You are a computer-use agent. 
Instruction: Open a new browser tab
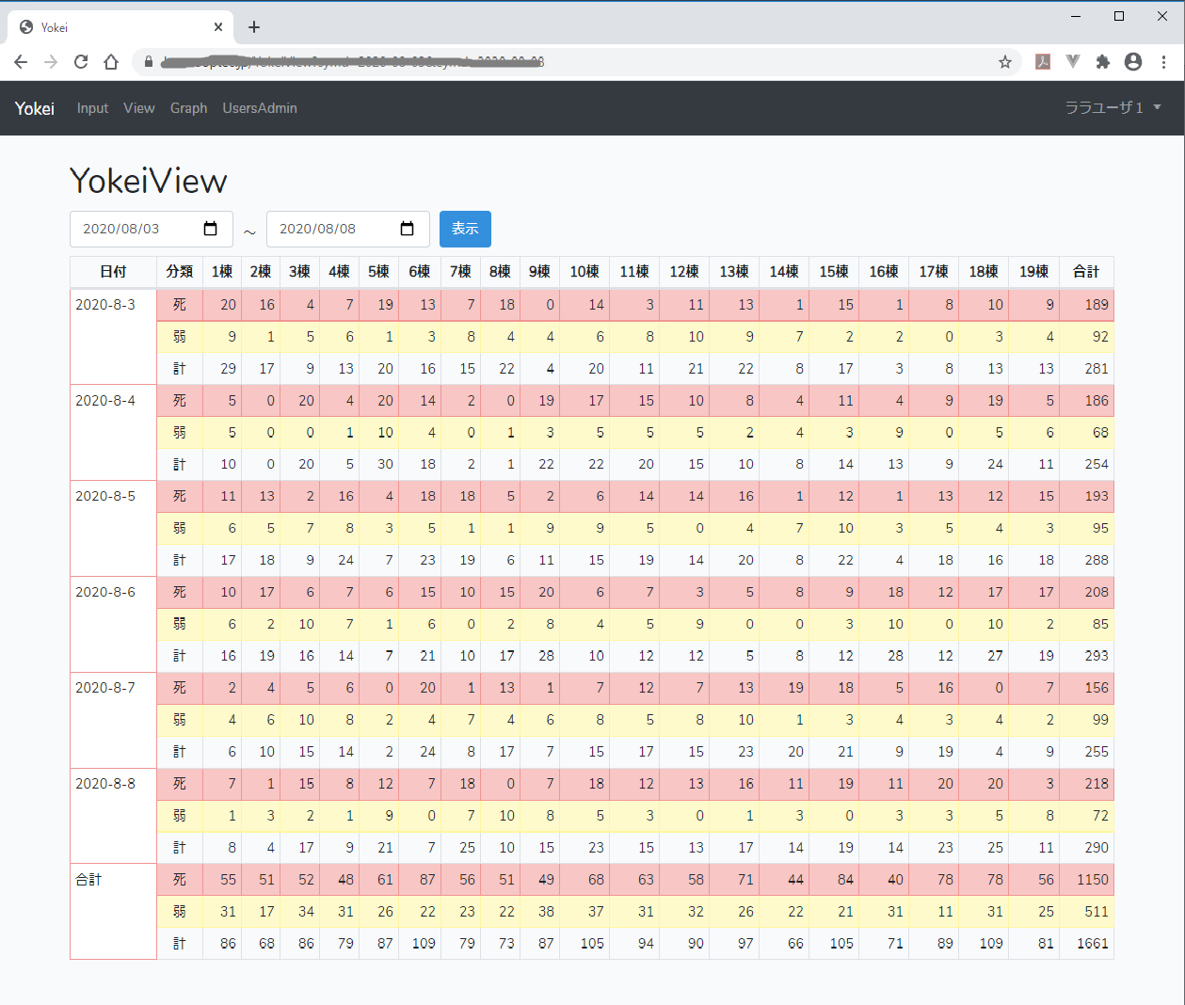[x=254, y=27]
